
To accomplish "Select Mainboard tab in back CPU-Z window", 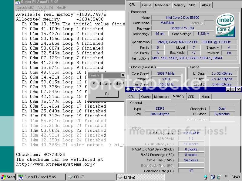I will [163, 5].
